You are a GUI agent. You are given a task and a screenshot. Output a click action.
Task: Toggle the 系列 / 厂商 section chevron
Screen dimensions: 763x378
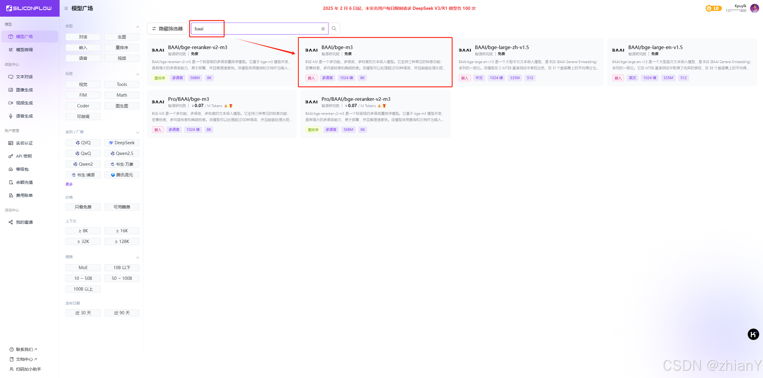pyautogui.click(x=138, y=133)
